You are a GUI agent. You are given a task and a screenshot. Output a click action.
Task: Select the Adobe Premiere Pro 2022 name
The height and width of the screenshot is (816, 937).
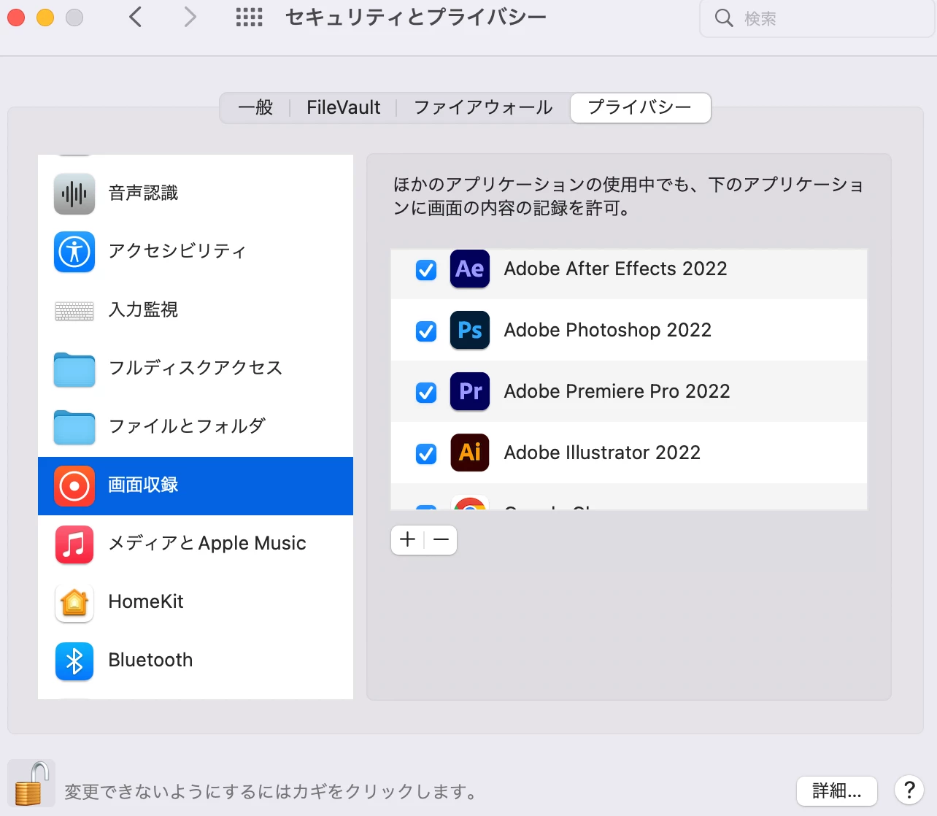click(x=617, y=391)
